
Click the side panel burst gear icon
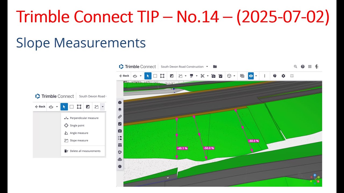[120, 166]
